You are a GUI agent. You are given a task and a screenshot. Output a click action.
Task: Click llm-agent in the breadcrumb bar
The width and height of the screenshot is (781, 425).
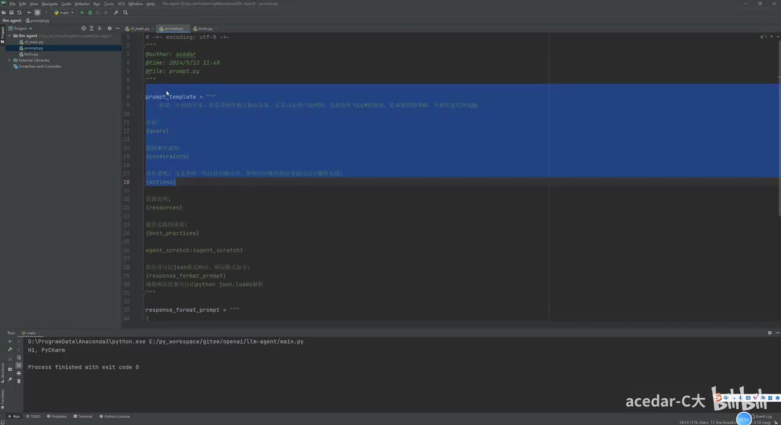pyautogui.click(x=12, y=21)
